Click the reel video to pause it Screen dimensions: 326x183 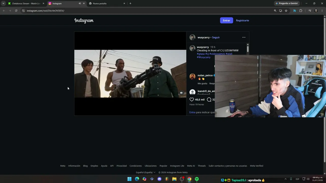click(x=130, y=74)
